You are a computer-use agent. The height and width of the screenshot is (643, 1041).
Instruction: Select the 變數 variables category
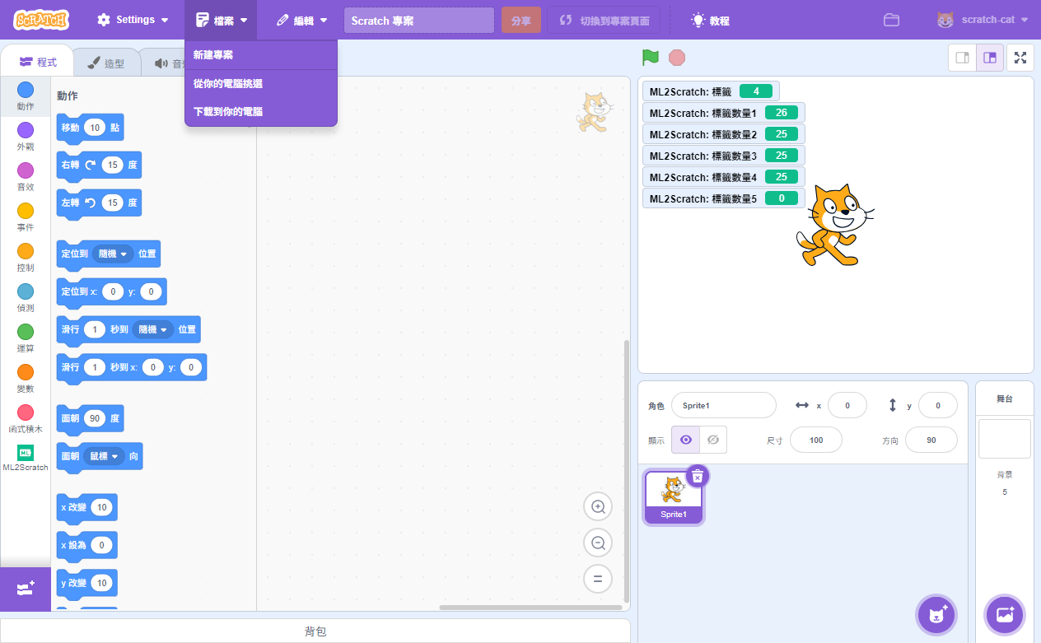[26, 379]
